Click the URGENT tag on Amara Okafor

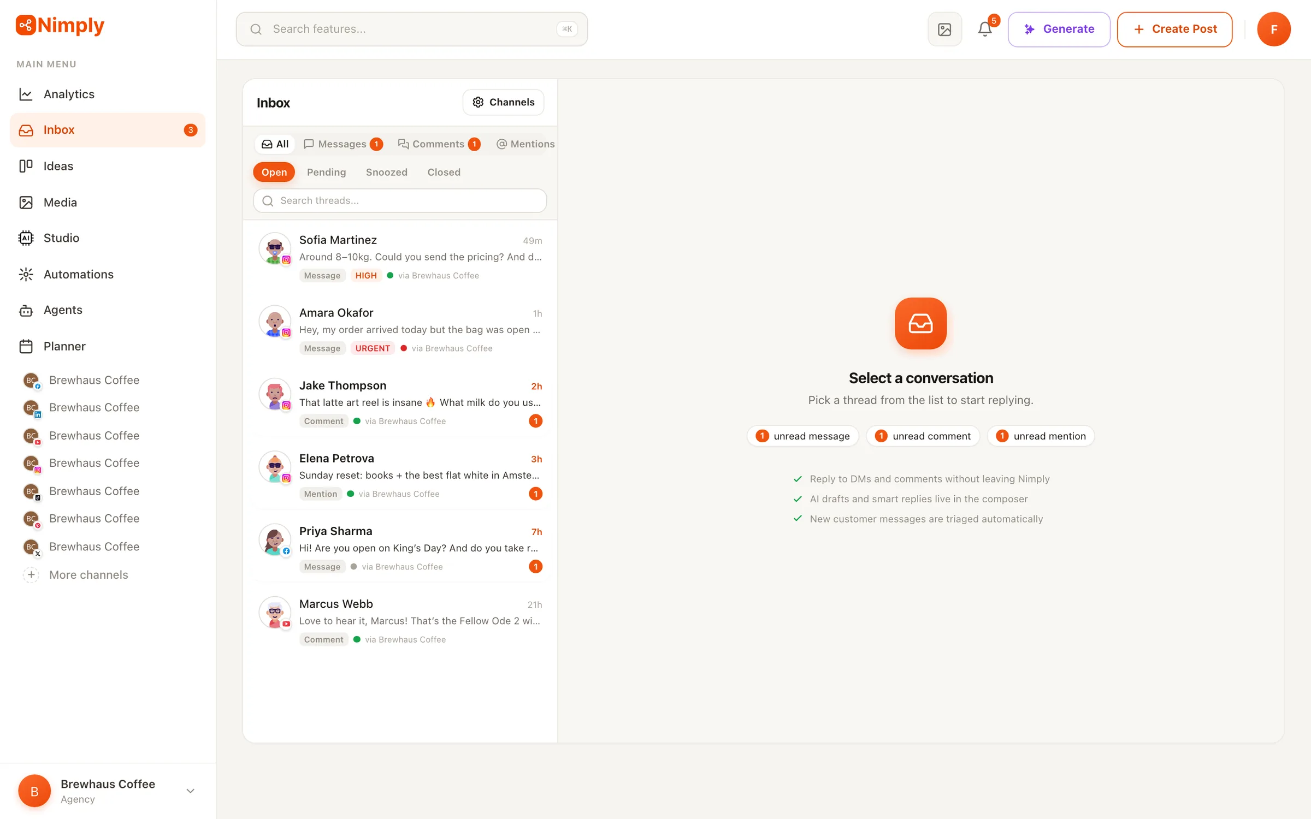tap(373, 348)
